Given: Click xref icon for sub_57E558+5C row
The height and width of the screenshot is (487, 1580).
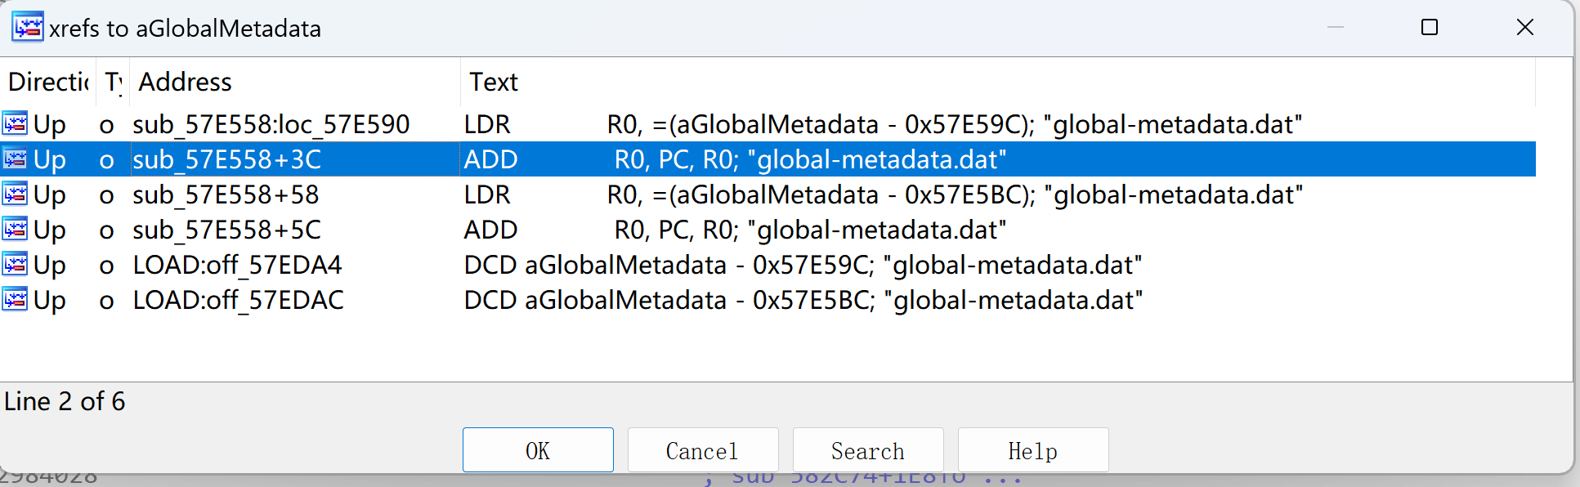Looking at the screenshot, I should coord(15,230).
